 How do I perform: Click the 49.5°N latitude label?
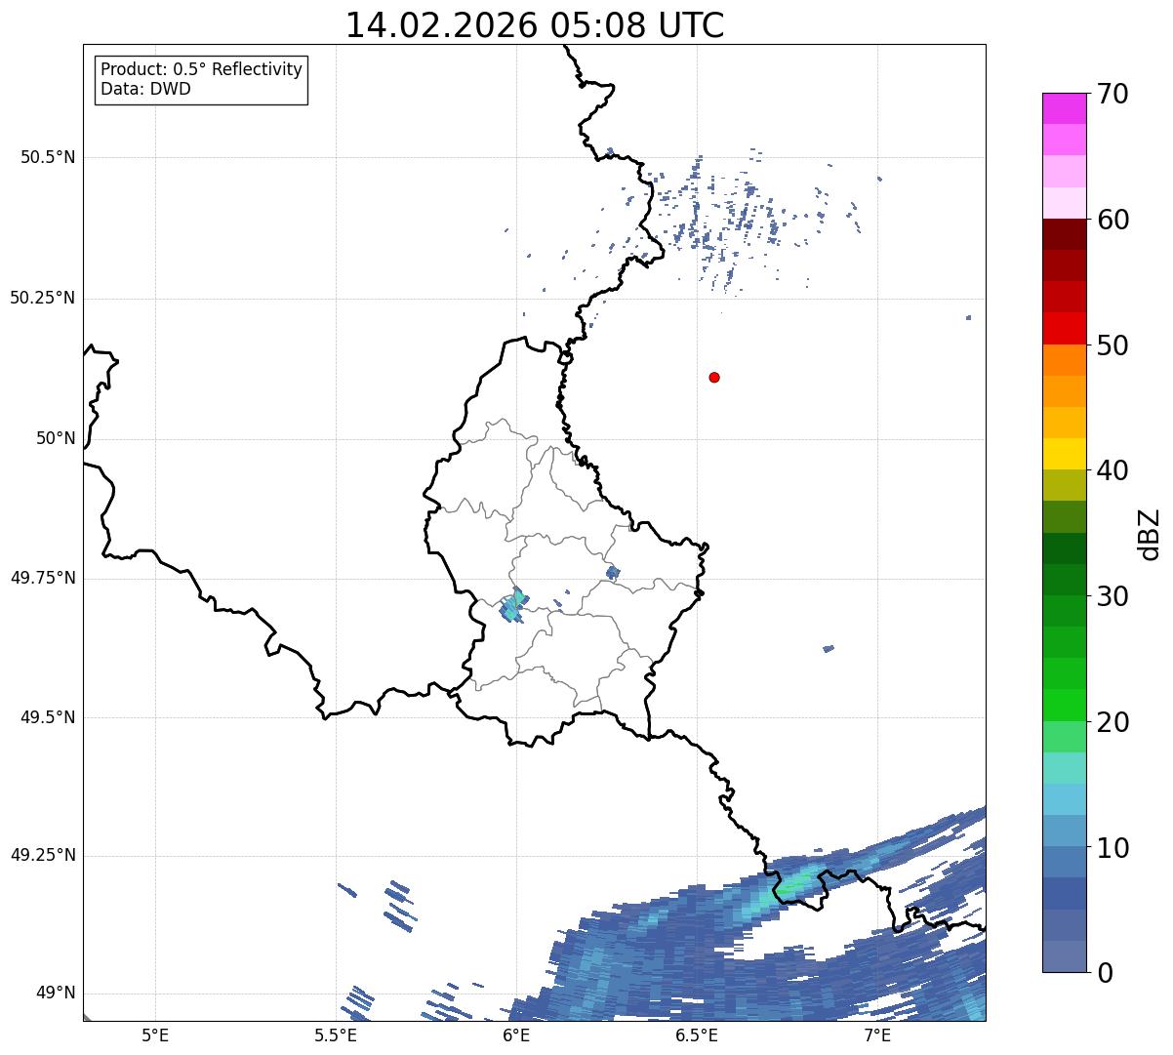pos(48,717)
